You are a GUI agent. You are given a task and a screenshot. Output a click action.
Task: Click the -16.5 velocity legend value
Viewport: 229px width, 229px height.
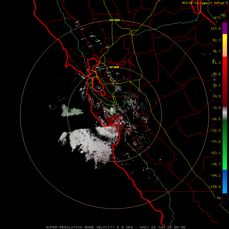216,119
